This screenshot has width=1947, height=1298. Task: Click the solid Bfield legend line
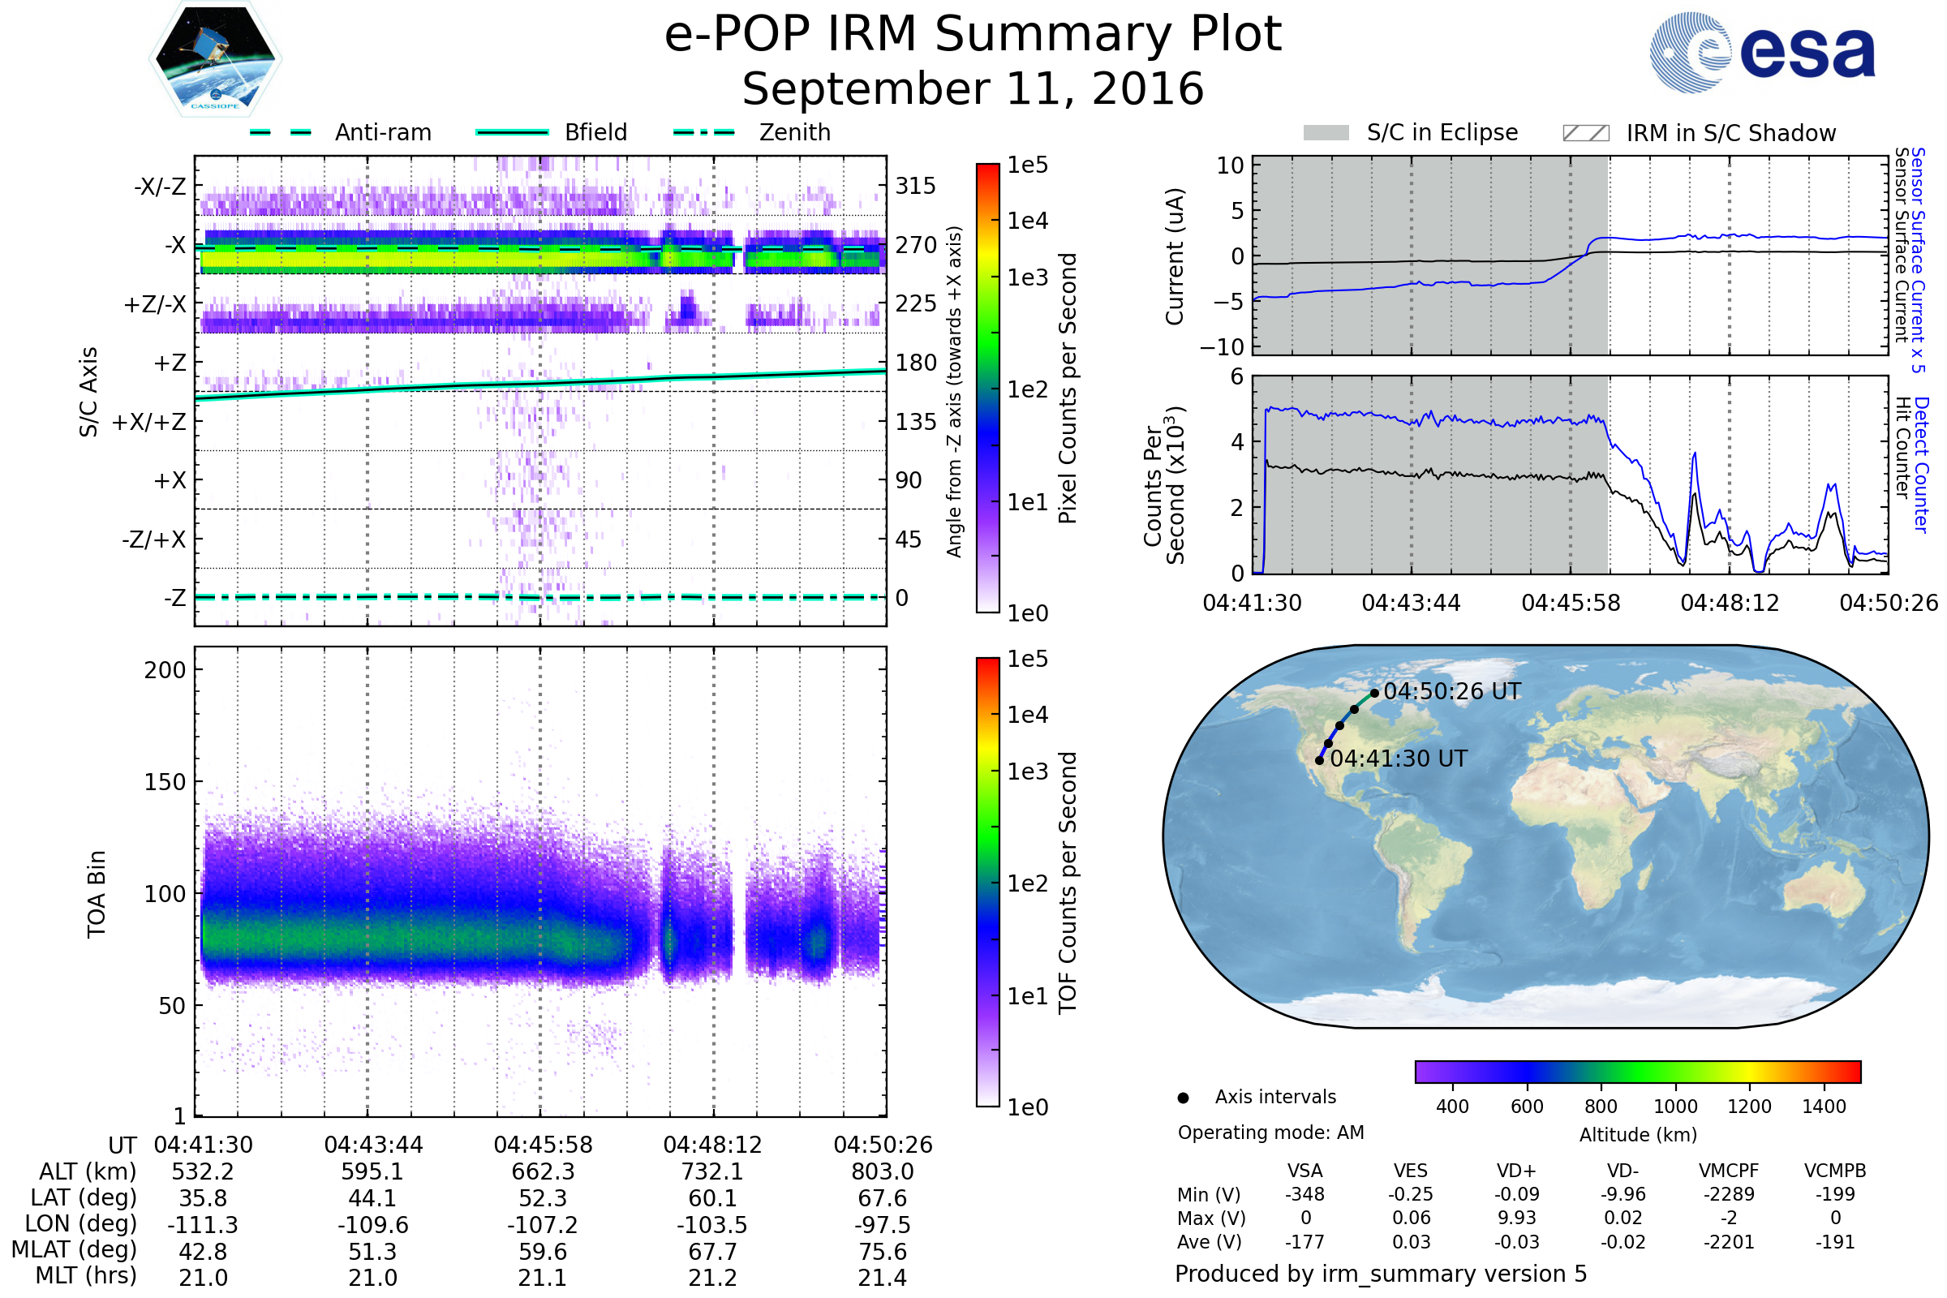pos(512,132)
